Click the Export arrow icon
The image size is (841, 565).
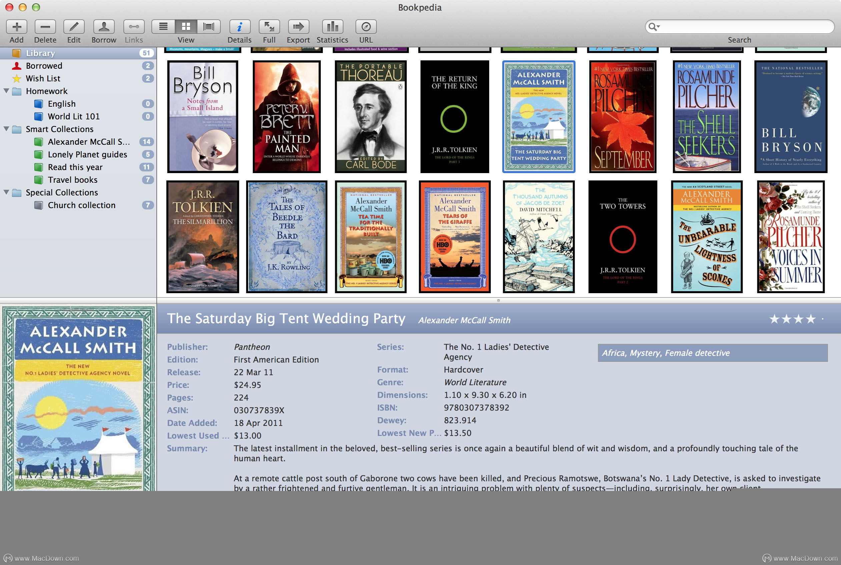pyautogui.click(x=298, y=27)
